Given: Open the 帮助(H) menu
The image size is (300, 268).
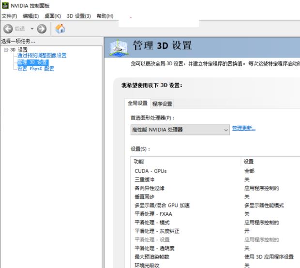Looking at the screenshot, I should [x=105, y=16].
